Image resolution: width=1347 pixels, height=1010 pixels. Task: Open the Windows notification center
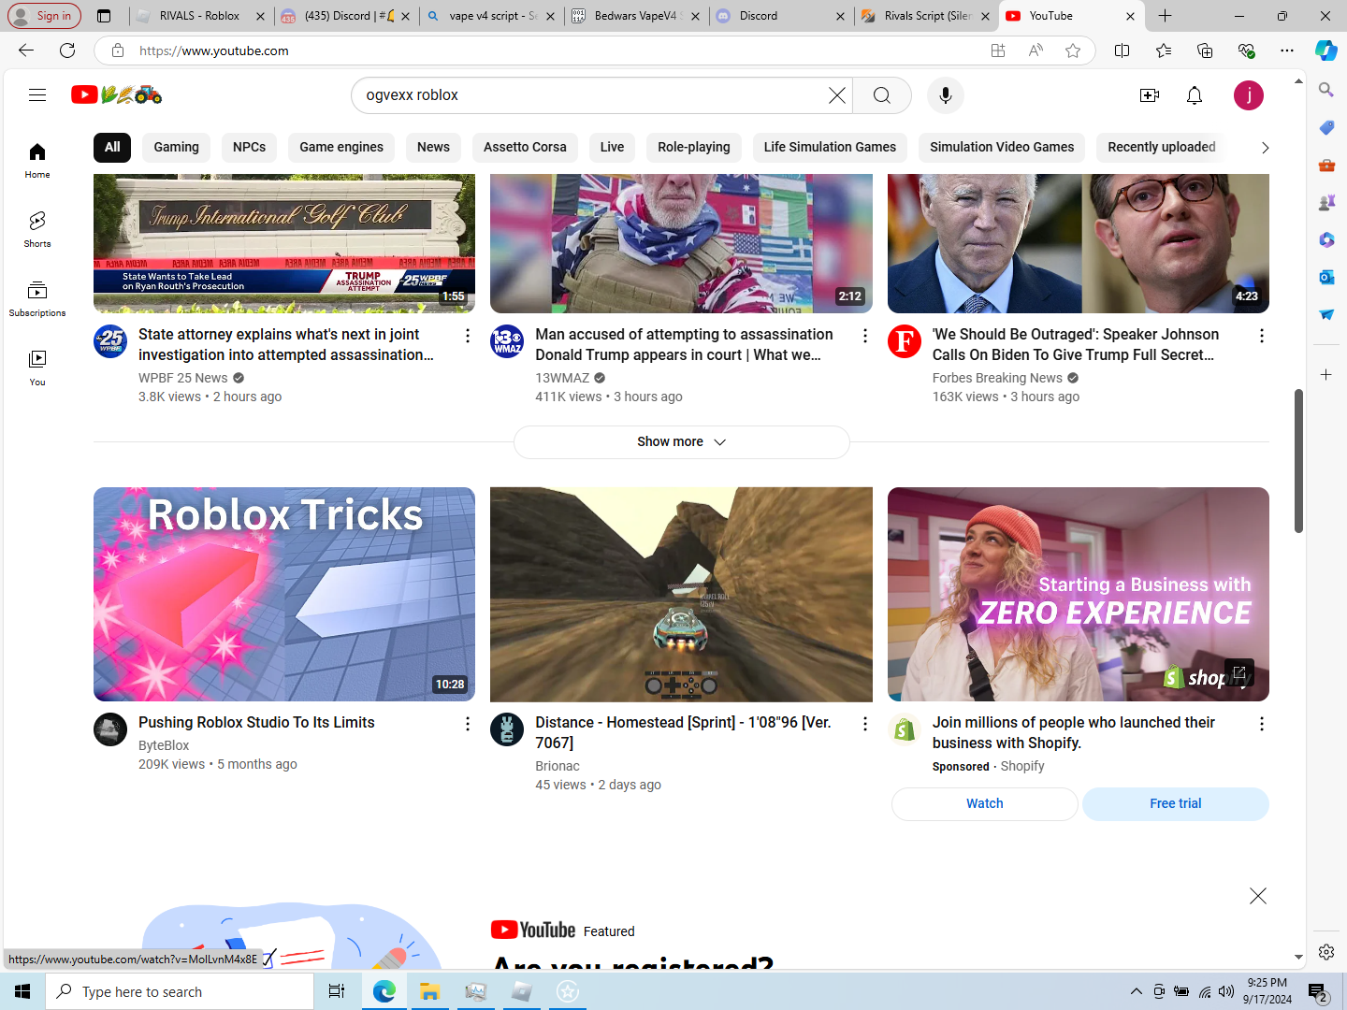(x=1319, y=992)
